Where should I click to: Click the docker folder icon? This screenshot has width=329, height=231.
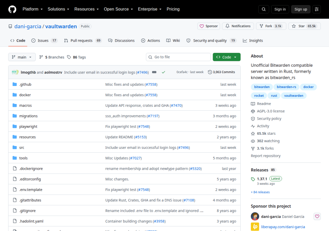(x=15, y=95)
